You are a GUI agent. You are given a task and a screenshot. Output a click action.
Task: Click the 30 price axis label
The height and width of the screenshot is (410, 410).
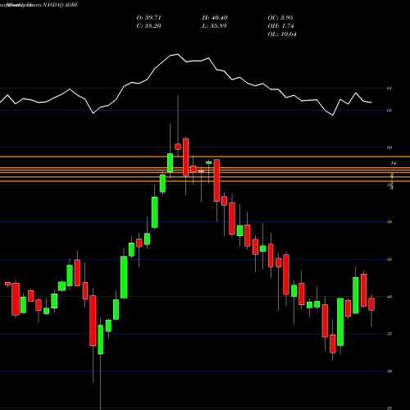pos(389,371)
